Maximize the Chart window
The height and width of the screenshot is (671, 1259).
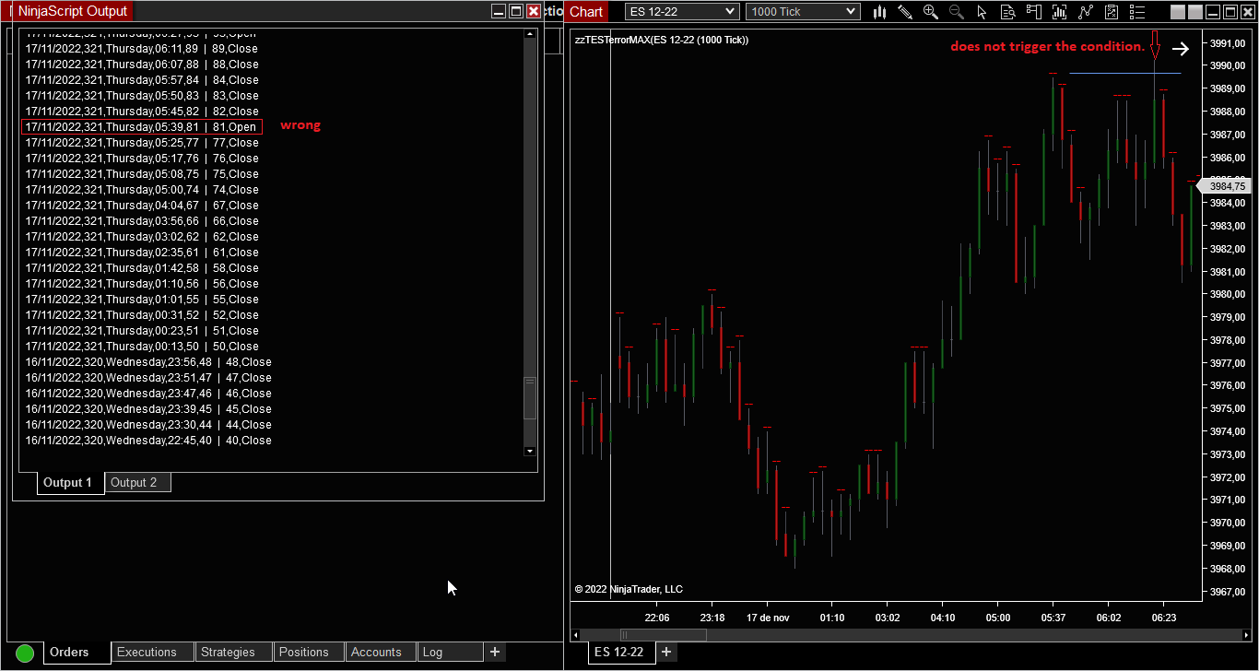click(x=1230, y=11)
